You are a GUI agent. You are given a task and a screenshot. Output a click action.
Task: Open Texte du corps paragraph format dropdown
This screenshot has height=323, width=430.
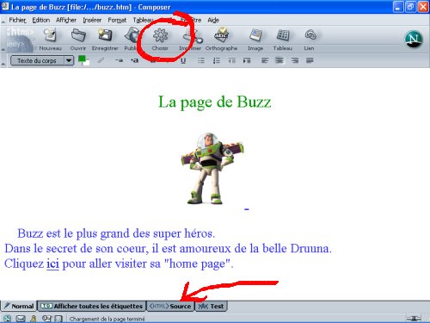click(x=42, y=60)
